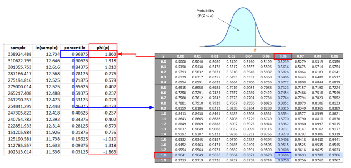351x168 pixels.
Task: Click the percentile cell 0.03125
Action: tap(74, 152)
